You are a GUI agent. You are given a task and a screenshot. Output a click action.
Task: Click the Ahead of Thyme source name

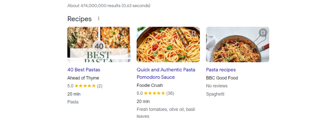83,78
